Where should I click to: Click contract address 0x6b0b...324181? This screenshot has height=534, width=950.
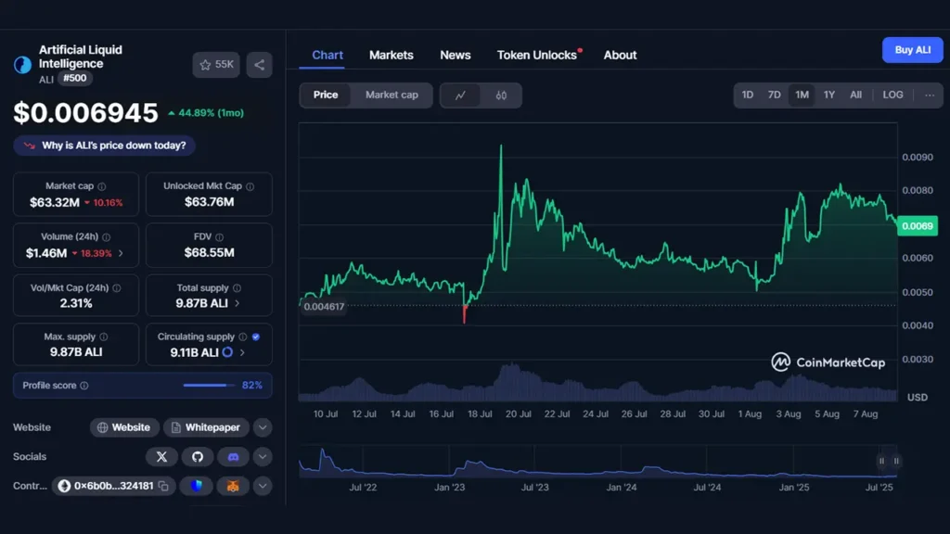(113, 486)
